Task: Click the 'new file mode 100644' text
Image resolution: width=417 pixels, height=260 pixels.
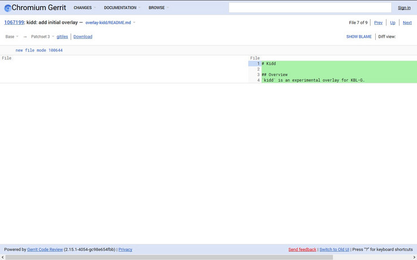Action: (39, 50)
